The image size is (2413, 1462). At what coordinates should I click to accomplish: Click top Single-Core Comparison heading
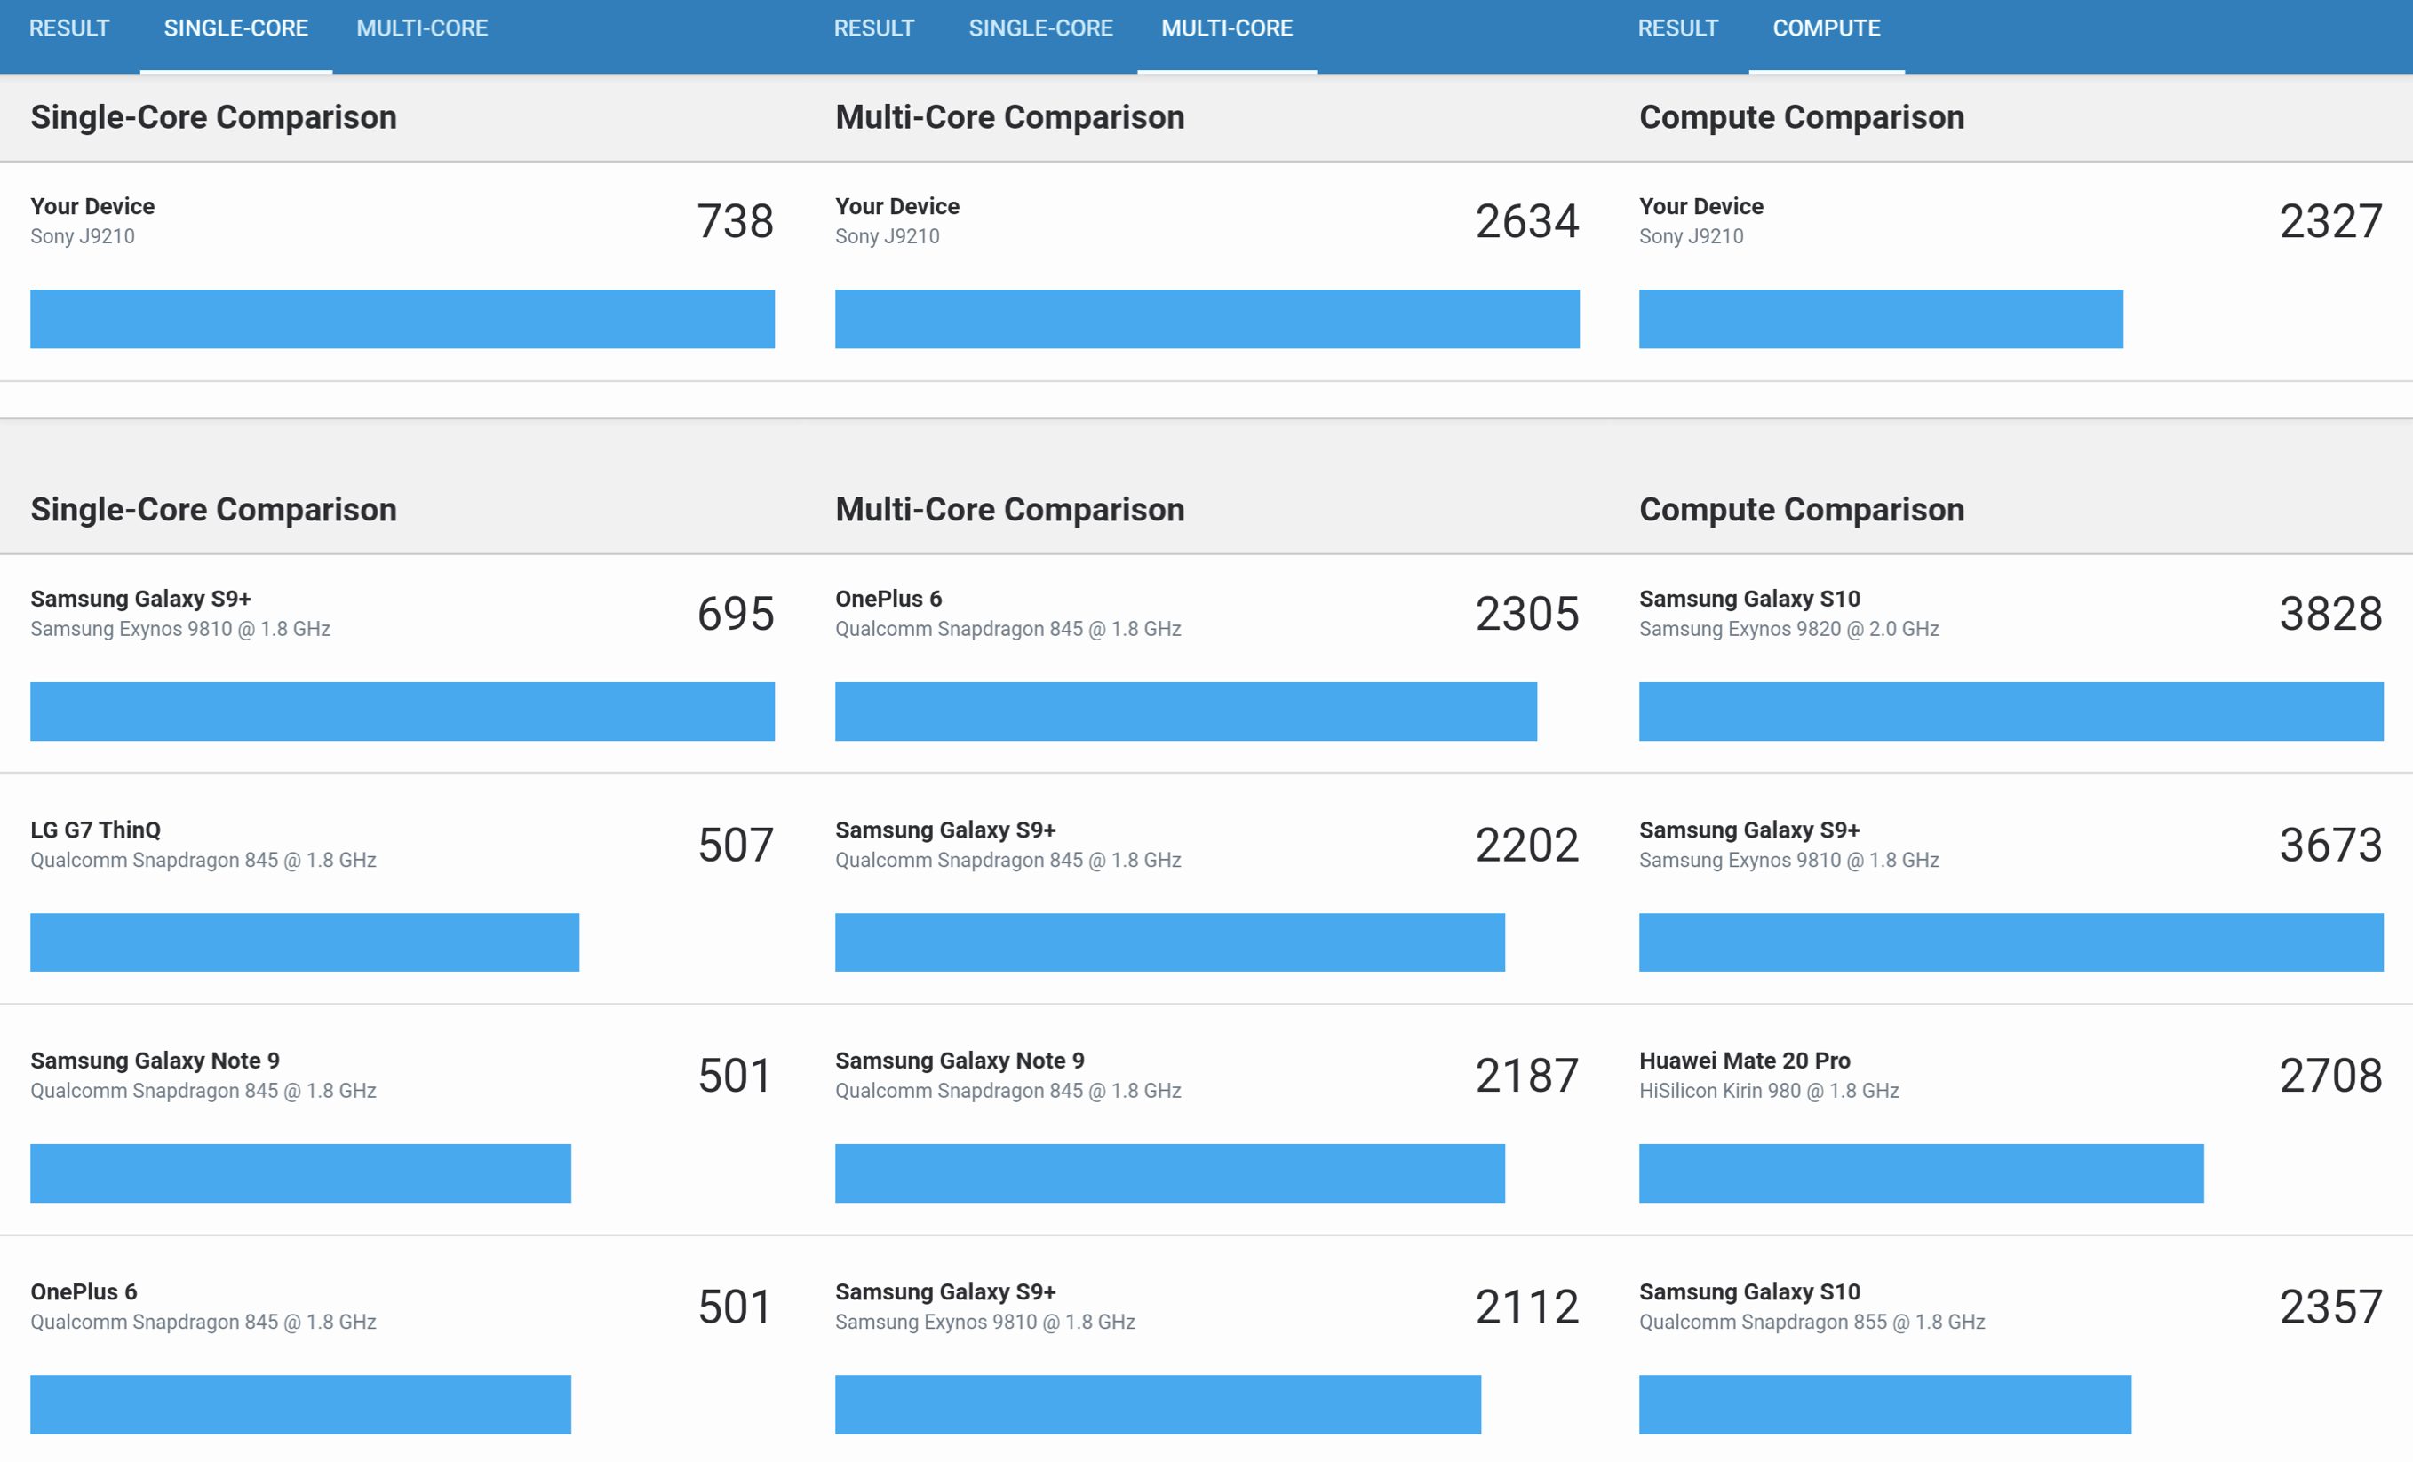pos(213,117)
